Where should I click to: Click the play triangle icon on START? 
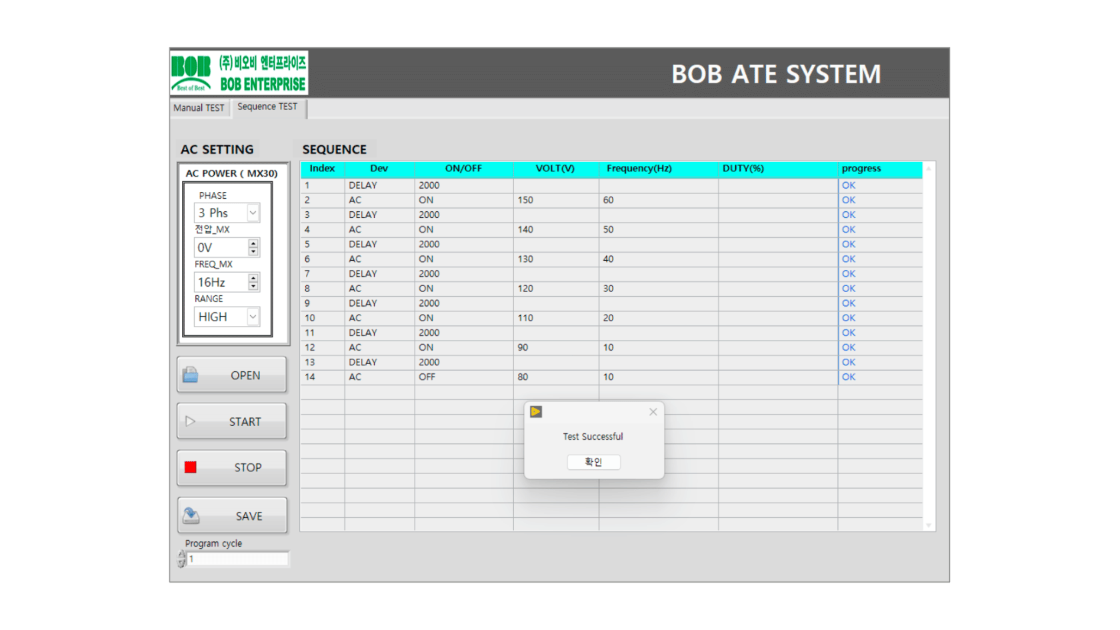(x=190, y=421)
